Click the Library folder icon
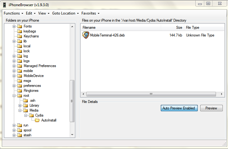The width and height of the screenshot is (228, 149). (25, 106)
